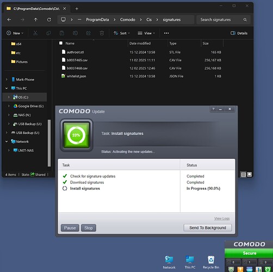This screenshot has height=272, width=273.
Task: Click the orange icon in Comodo widget
Action: [x=240, y=269]
